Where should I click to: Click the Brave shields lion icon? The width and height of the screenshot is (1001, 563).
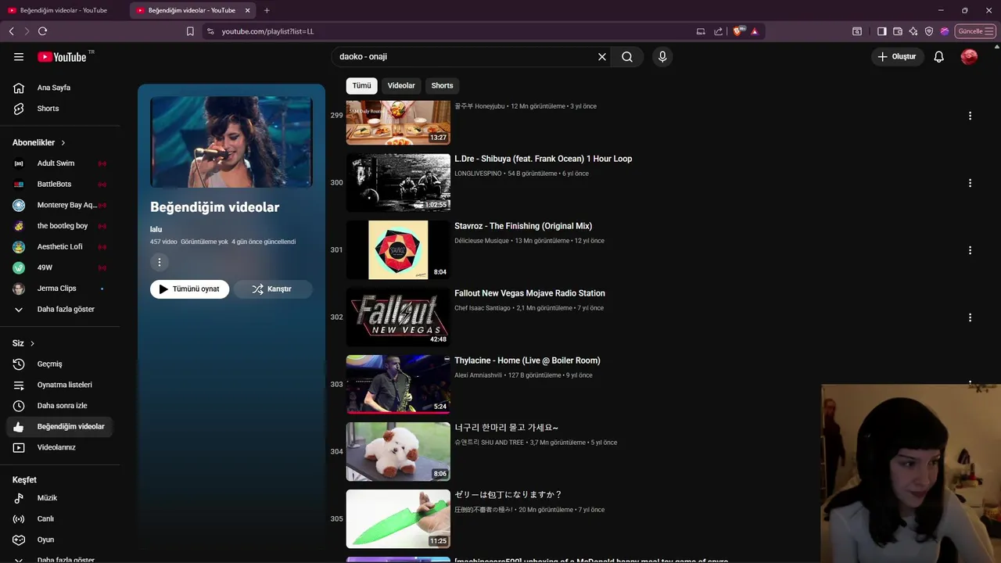(x=737, y=31)
